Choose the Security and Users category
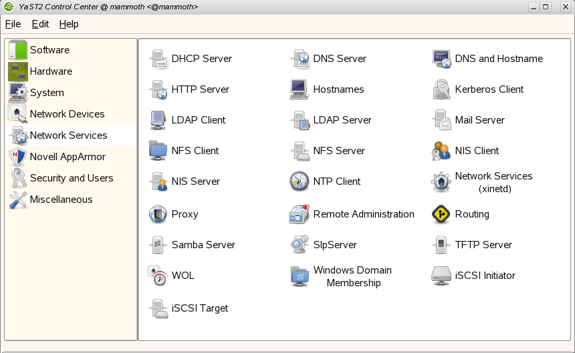Image resolution: width=575 pixels, height=353 pixels. click(71, 178)
